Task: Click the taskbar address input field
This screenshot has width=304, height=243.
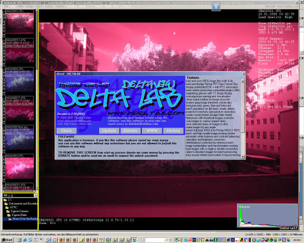Action: 157,240
